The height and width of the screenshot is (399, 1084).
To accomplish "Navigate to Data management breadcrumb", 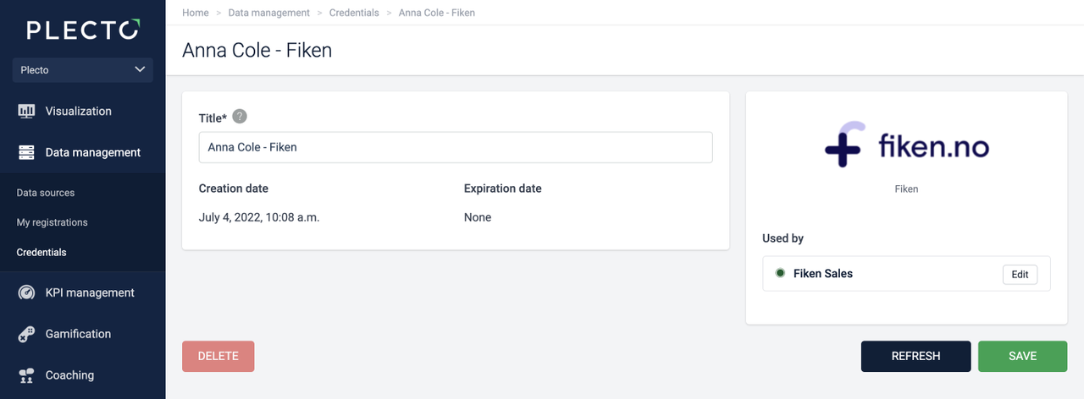I will pyautogui.click(x=269, y=13).
